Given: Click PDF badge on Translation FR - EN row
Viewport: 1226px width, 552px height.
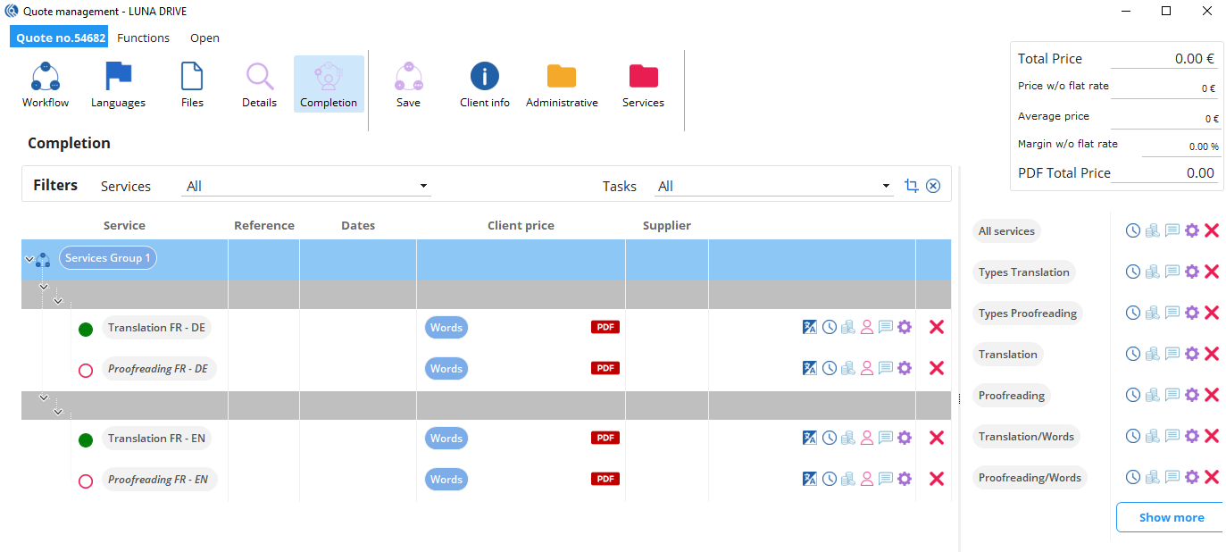Looking at the screenshot, I should pyautogui.click(x=605, y=438).
